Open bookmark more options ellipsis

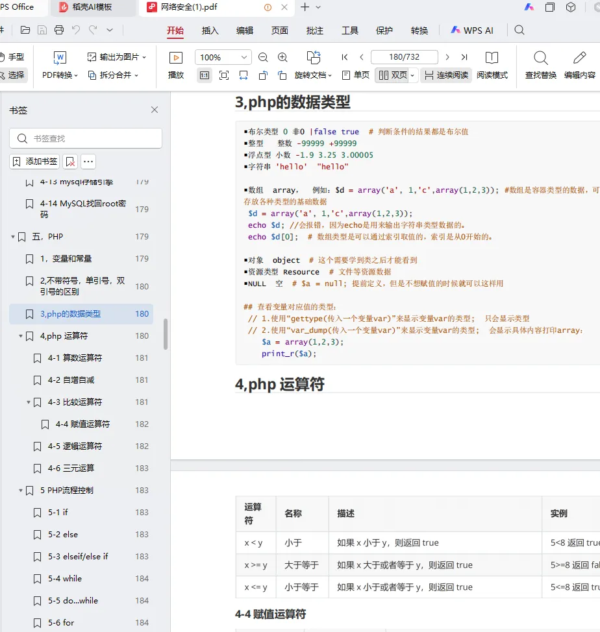88,162
